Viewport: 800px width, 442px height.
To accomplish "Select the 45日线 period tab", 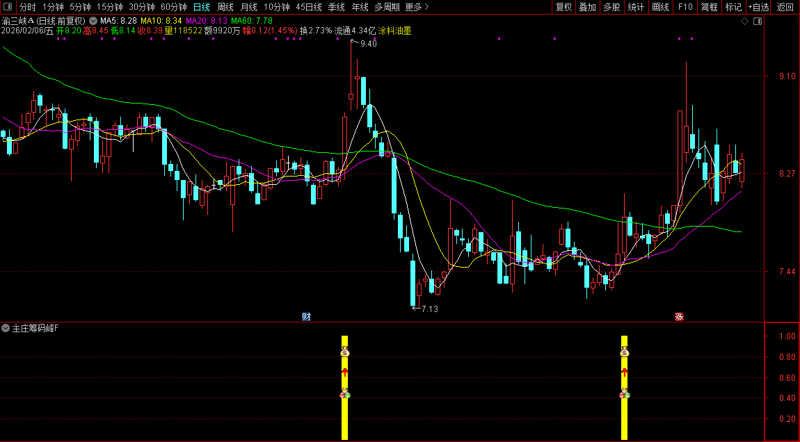I will (309, 7).
